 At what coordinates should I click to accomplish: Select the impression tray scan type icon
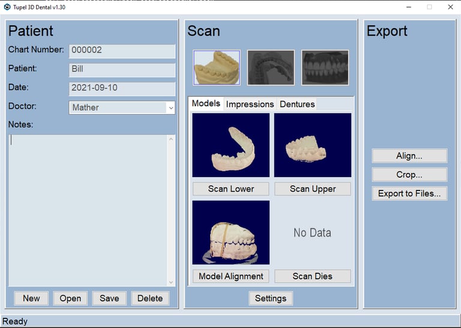coord(271,67)
